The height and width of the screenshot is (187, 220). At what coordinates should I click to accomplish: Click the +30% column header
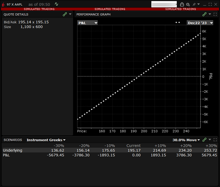click(211, 146)
